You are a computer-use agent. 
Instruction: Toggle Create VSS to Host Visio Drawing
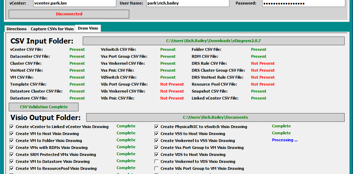[x=157, y=134]
